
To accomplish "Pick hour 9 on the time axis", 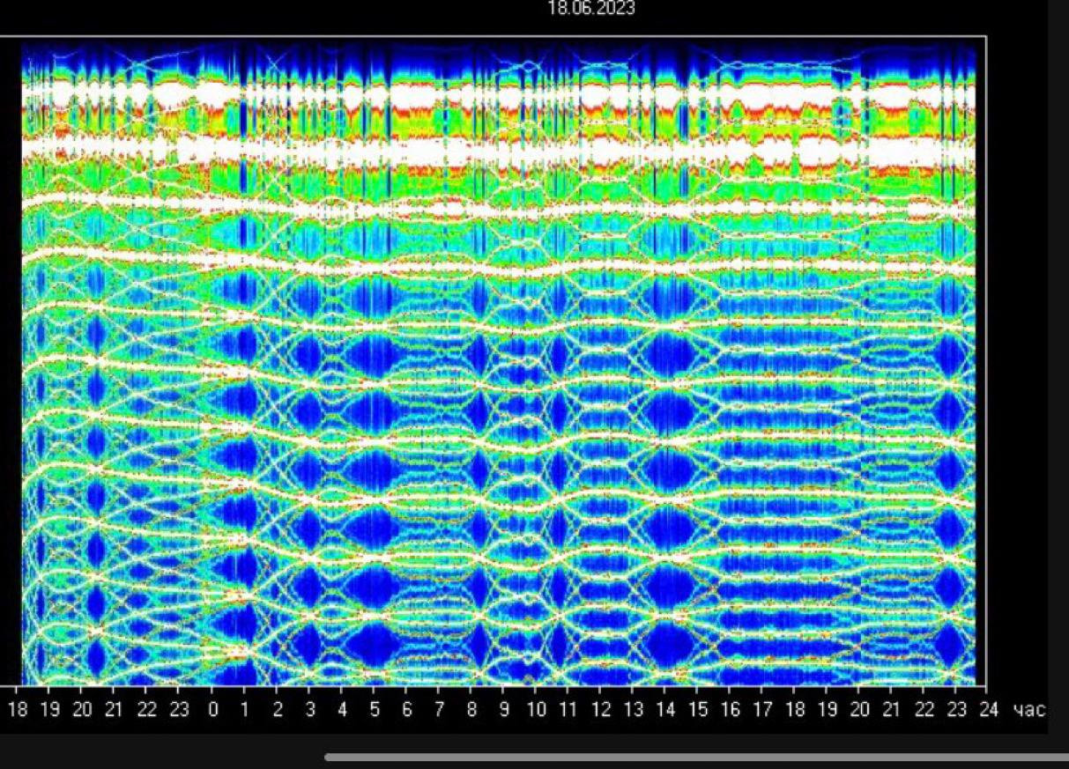I will coord(504,710).
